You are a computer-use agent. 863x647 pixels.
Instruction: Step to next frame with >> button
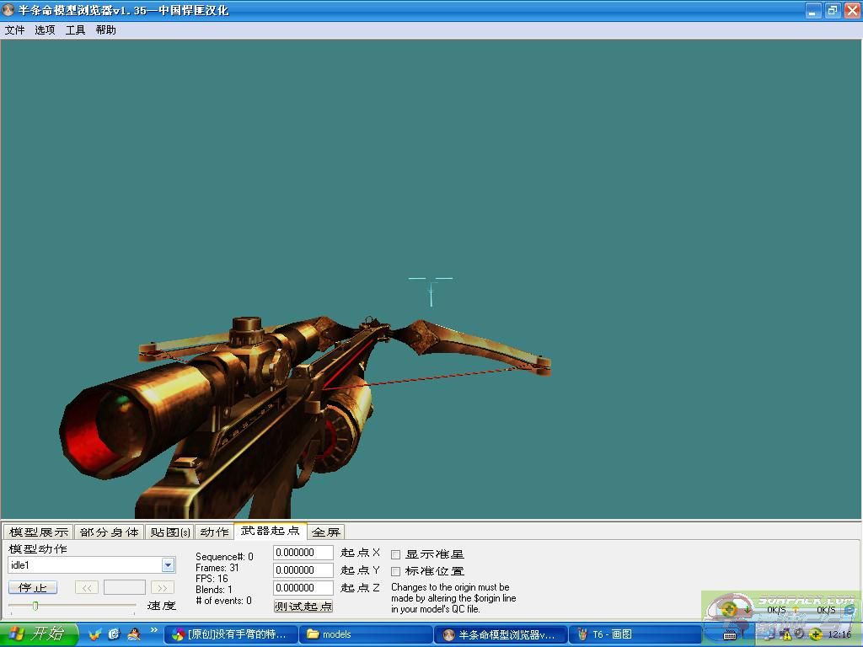[x=163, y=587]
